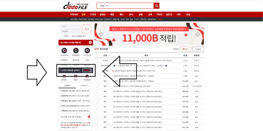Check the 160.1M row checkbox
The image size is (263, 131).
[97, 86]
